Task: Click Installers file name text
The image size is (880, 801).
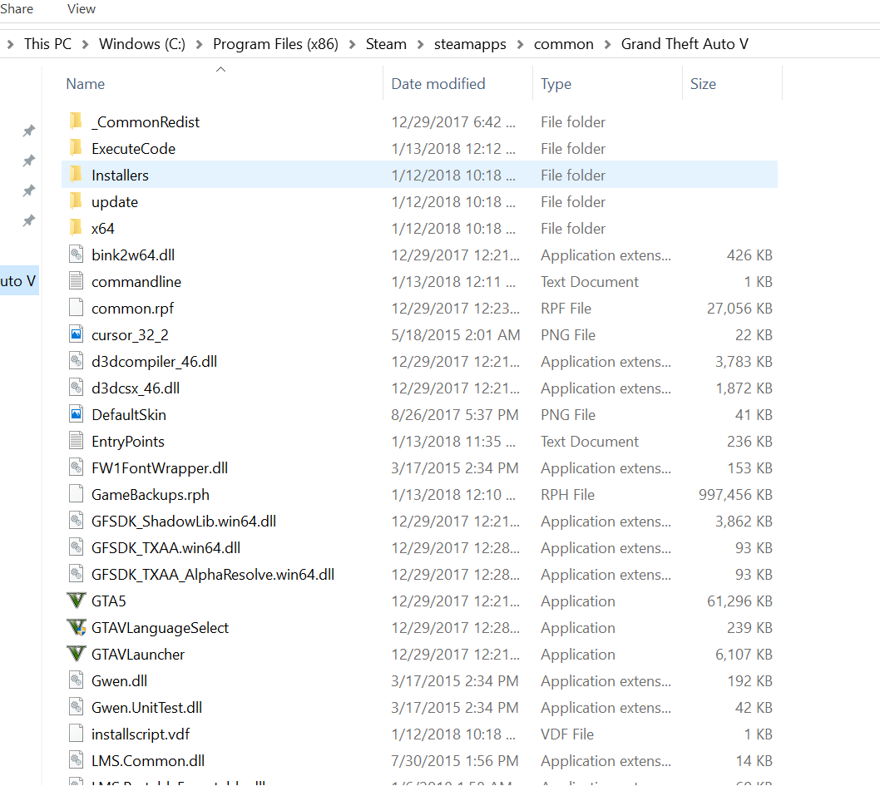Action: pos(120,176)
